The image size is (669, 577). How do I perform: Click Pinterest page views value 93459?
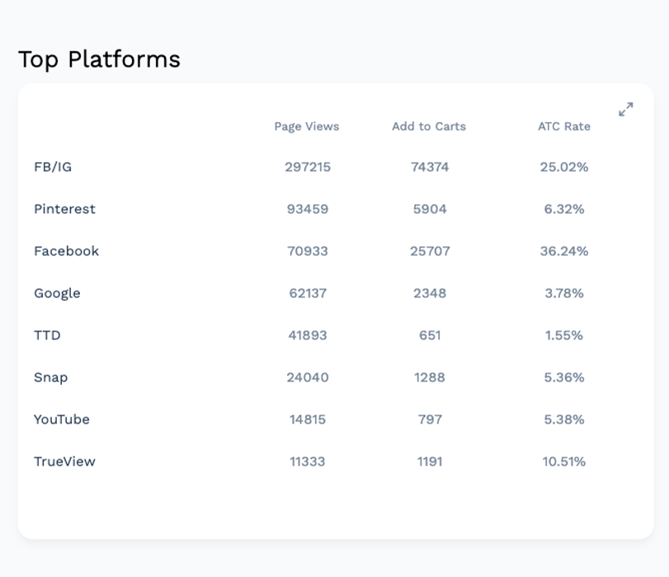(x=308, y=209)
